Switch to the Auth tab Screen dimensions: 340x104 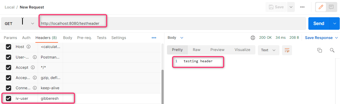(x=26, y=38)
